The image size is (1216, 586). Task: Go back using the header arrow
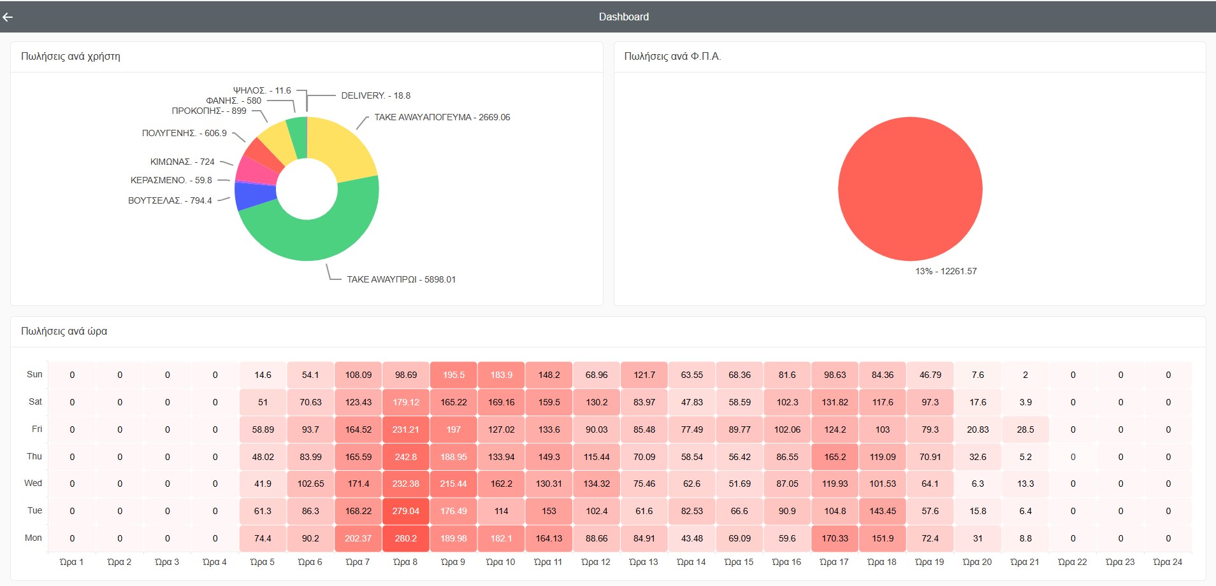click(8, 17)
